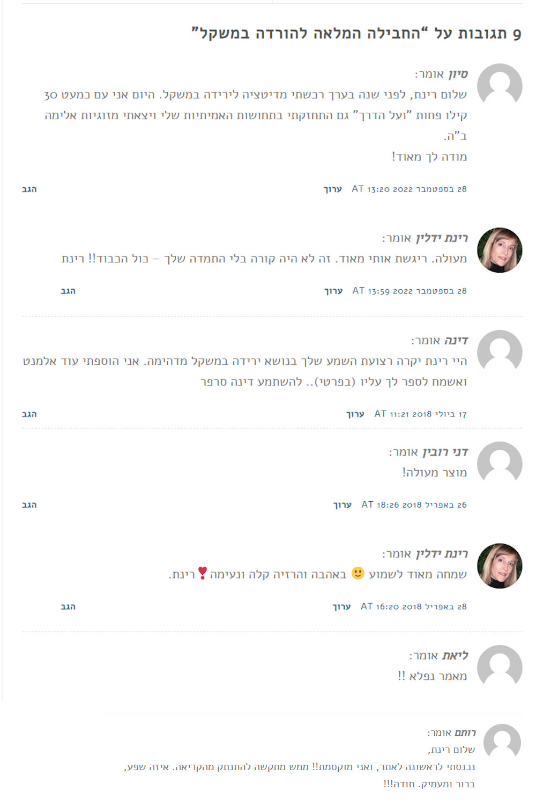Viewport: 536px width, 805px height.
Task: Open 28 באפריל 2018 16:20 timestamp link
Action: 414,606
